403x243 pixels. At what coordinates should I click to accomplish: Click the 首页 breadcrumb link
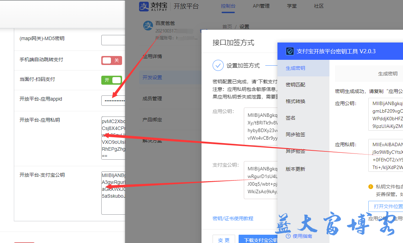point(227,27)
